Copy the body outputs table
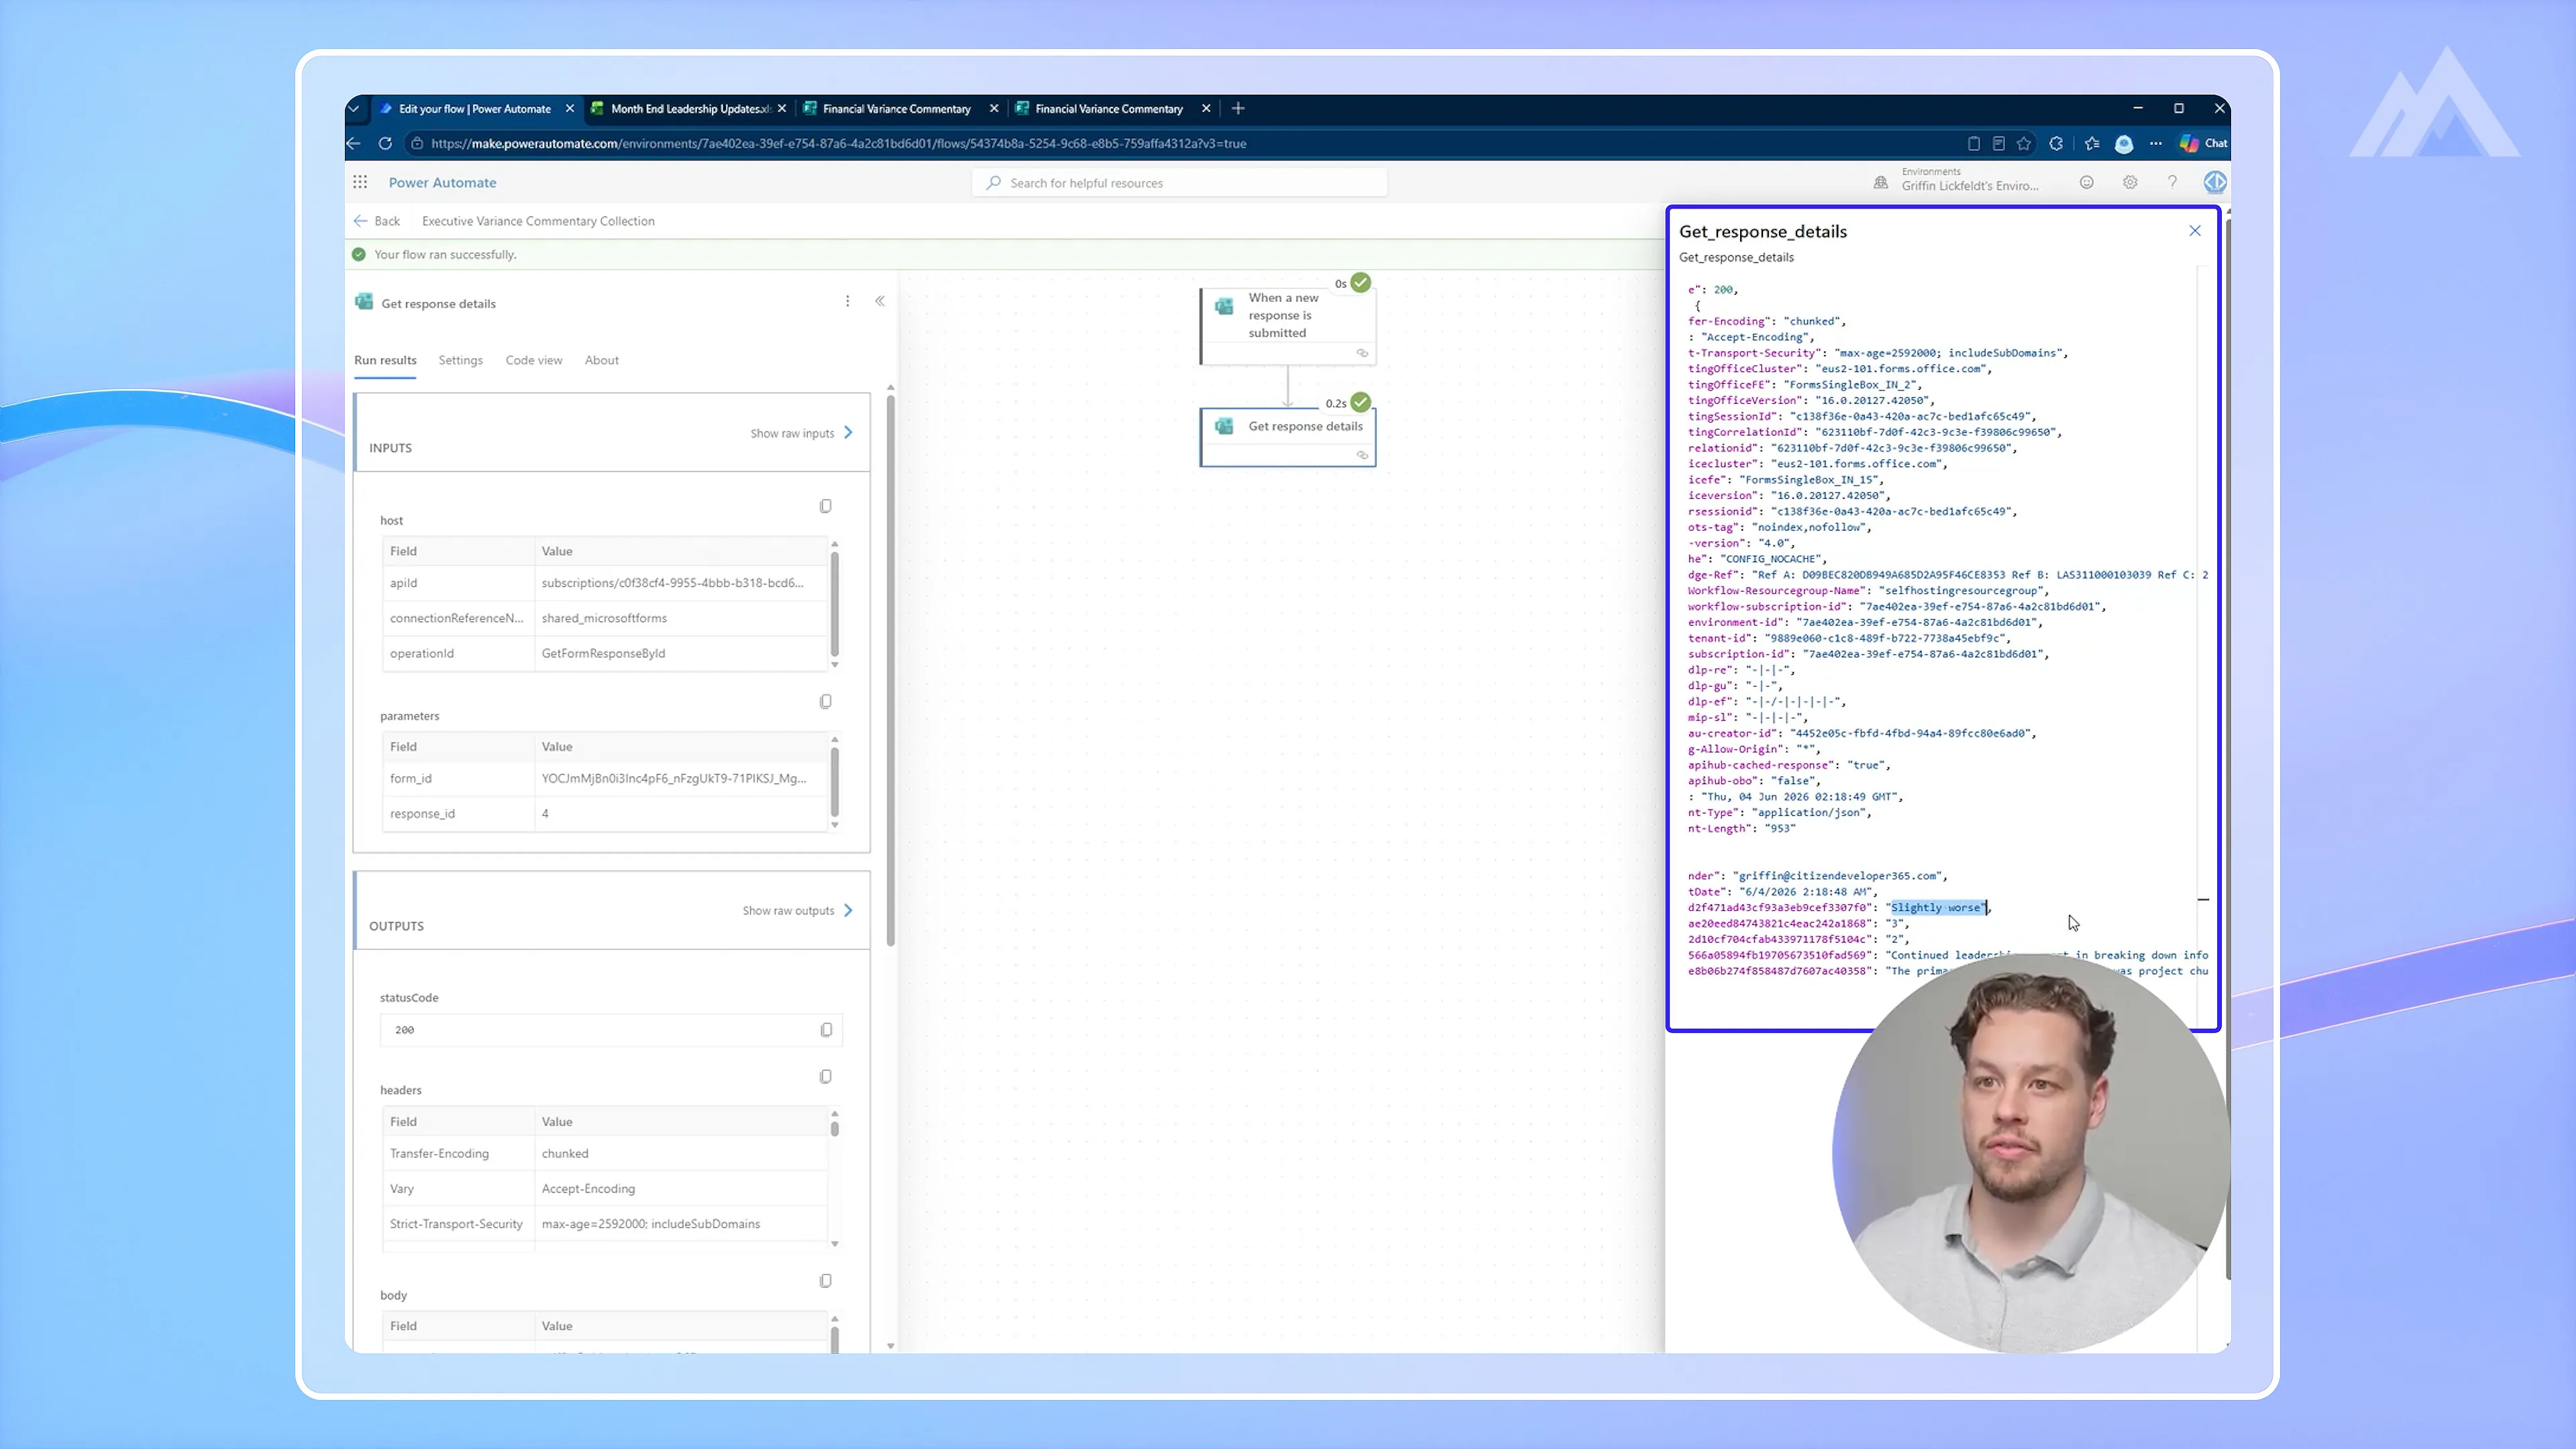 826,1281
